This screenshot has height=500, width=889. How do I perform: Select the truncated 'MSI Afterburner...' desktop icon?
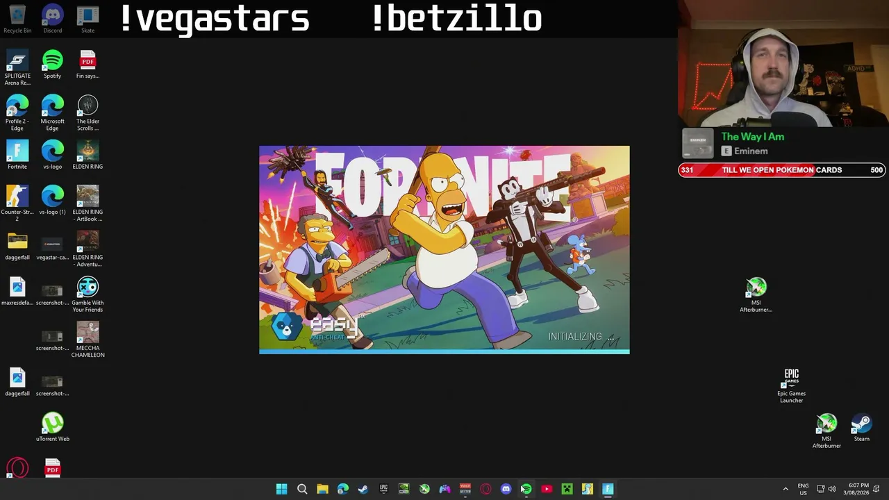[756, 294]
